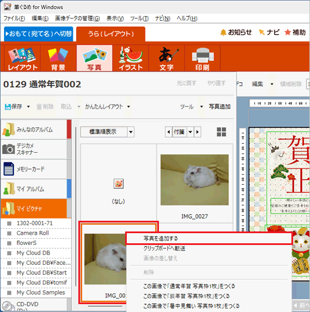Select the (なし) empty image item
This screenshot has height=312, width=310.
tap(118, 183)
